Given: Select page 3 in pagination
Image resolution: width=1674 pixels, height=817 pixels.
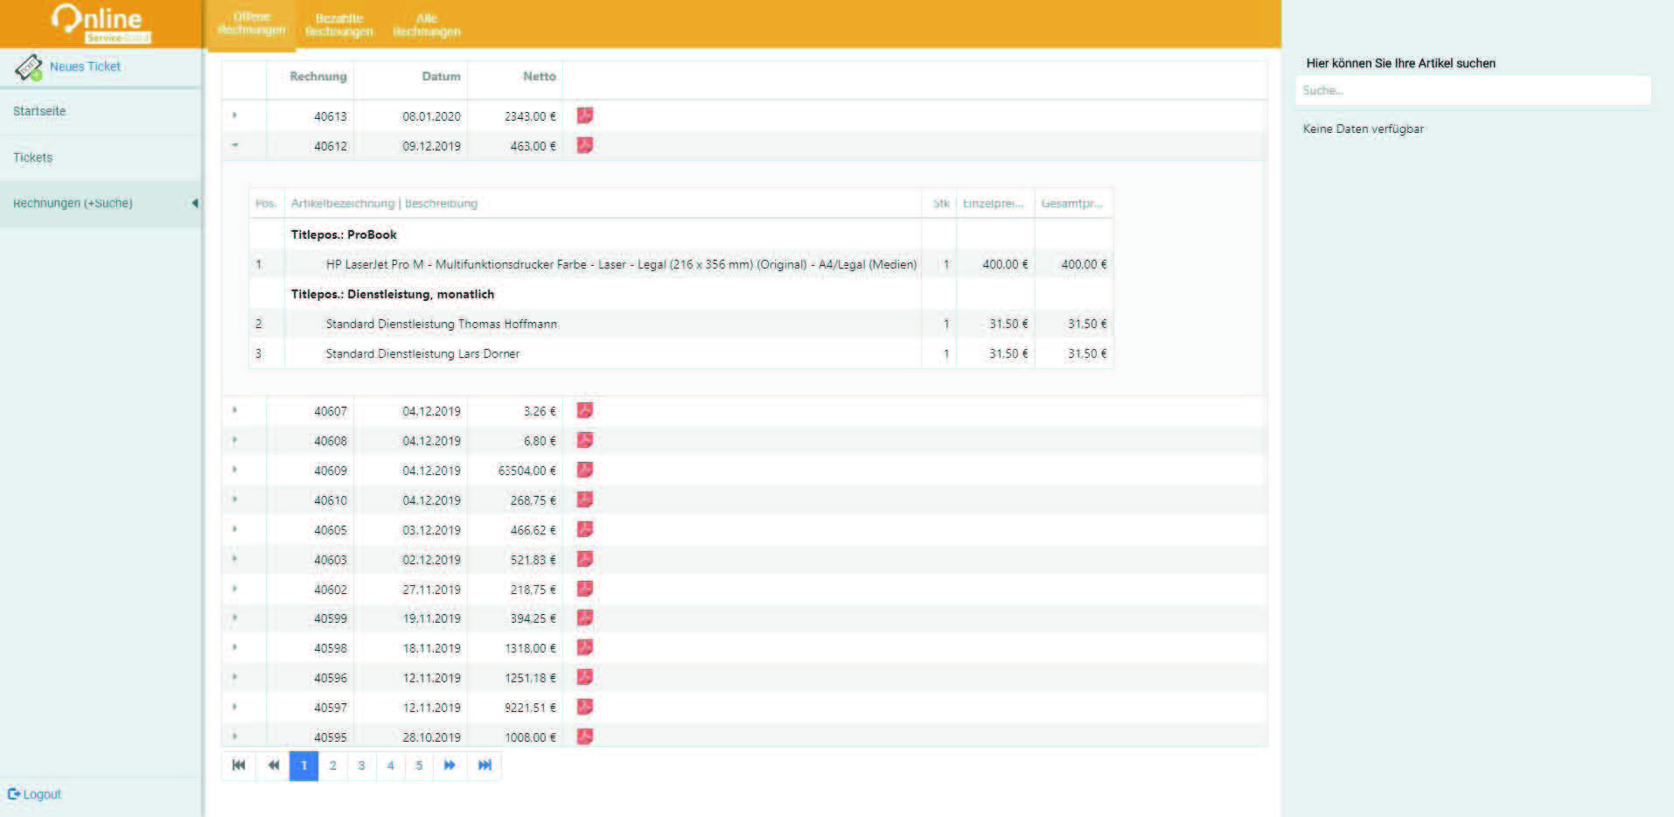Looking at the screenshot, I should click(361, 765).
